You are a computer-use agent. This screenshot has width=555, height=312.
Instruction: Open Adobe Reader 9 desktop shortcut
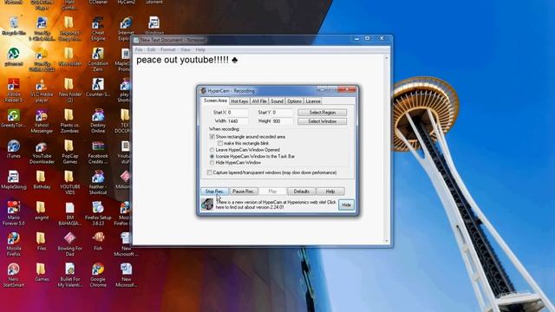tap(14, 89)
